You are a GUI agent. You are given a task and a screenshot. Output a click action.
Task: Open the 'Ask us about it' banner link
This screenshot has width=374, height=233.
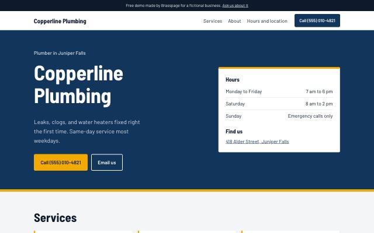[x=235, y=5]
